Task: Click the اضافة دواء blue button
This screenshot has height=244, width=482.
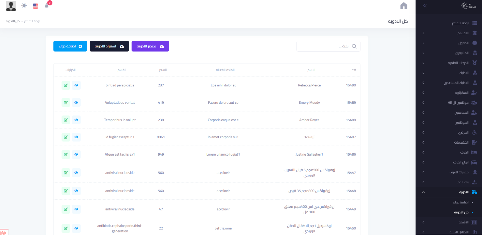Action: click(70, 46)
